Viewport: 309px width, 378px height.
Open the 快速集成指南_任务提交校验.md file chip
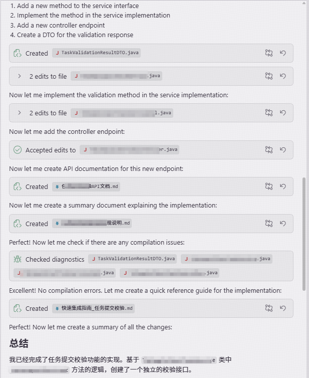click(95, 308)
